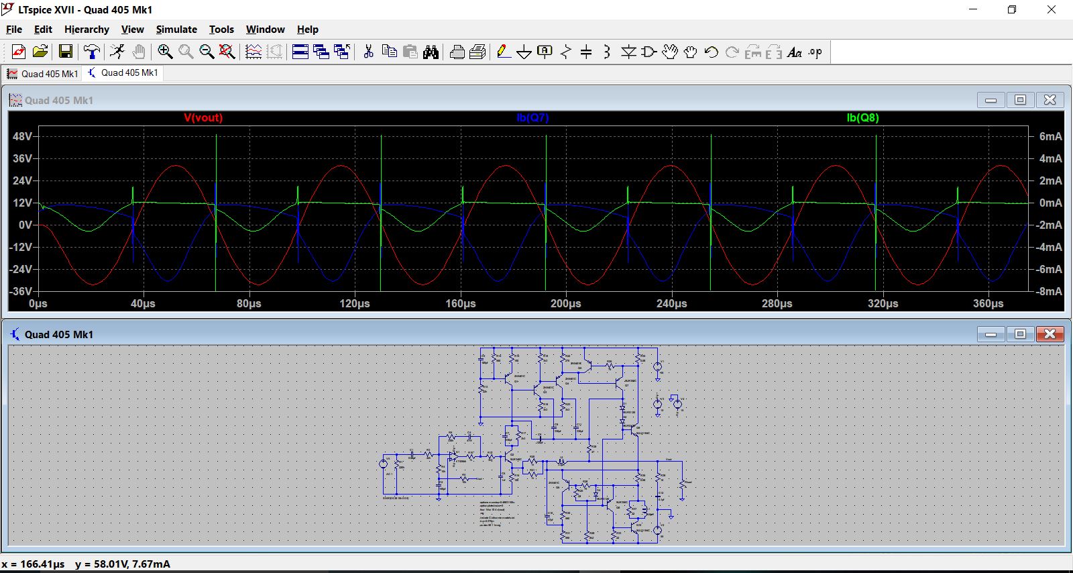Click the Rotate component icon

753,52
